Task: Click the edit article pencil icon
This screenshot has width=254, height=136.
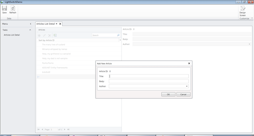Action: tap(44, 35)
